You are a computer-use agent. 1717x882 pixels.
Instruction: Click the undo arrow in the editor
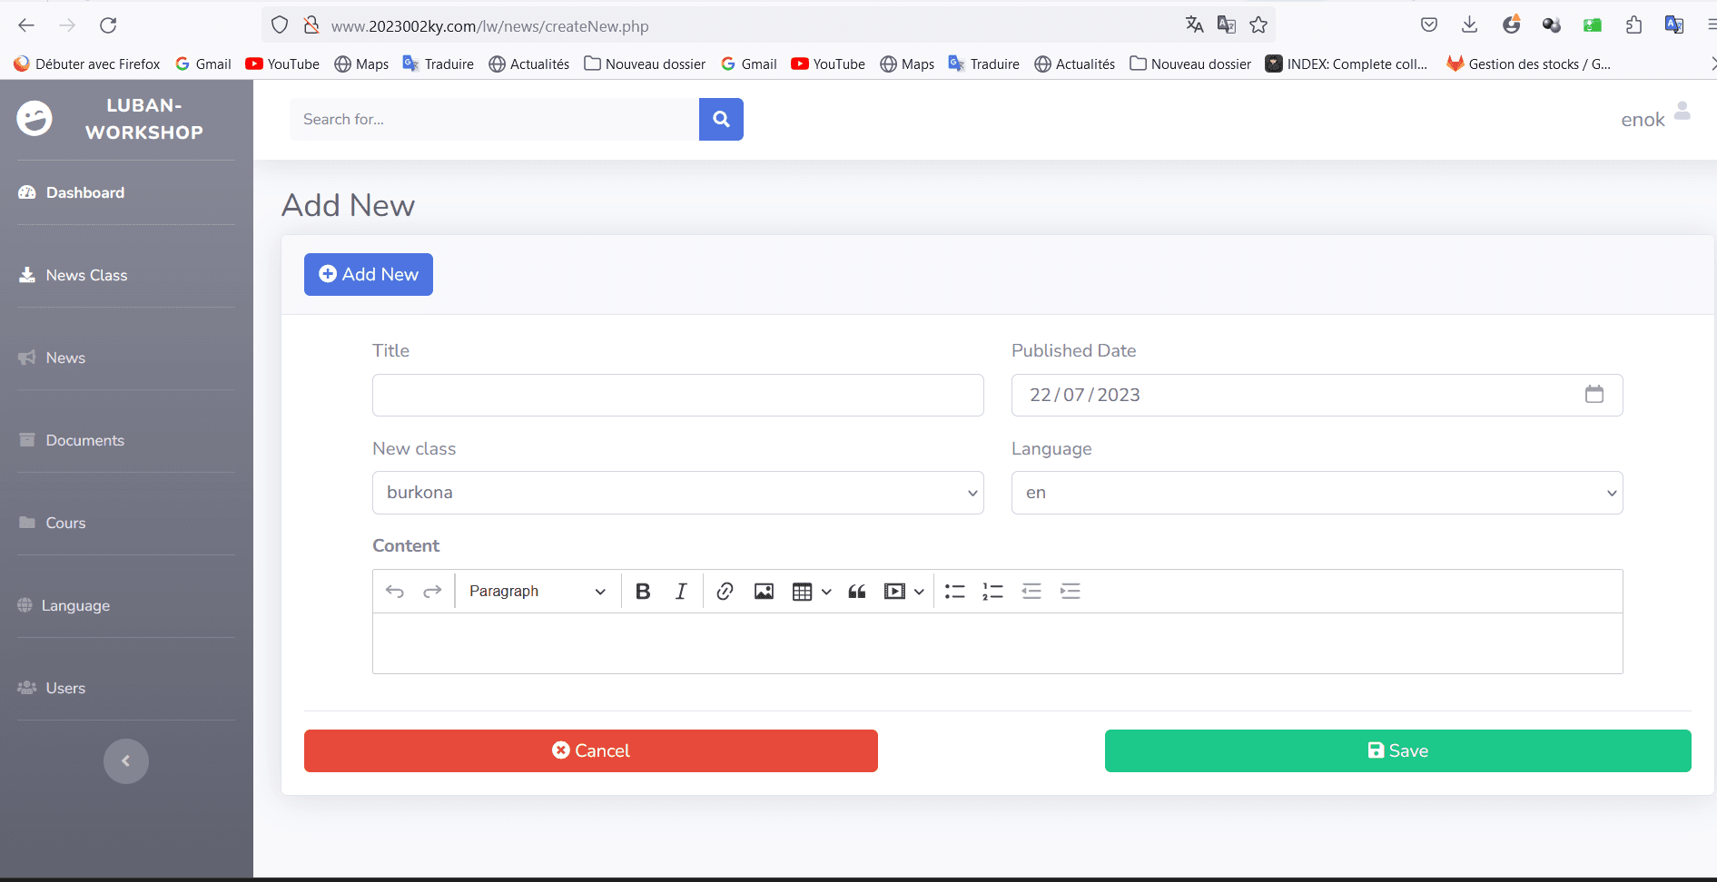click(395, 592)
